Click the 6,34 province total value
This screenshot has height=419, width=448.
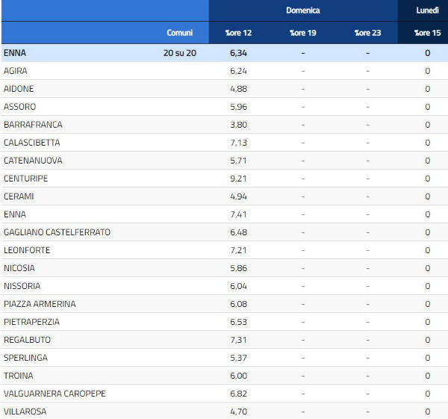(x=238, y=53)
